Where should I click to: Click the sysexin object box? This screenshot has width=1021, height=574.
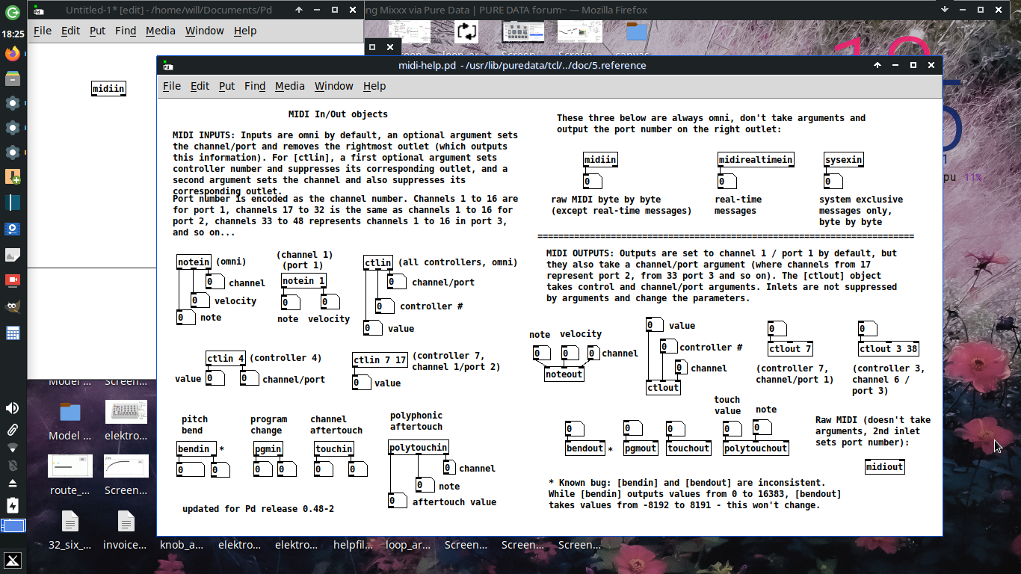point(844,160)
